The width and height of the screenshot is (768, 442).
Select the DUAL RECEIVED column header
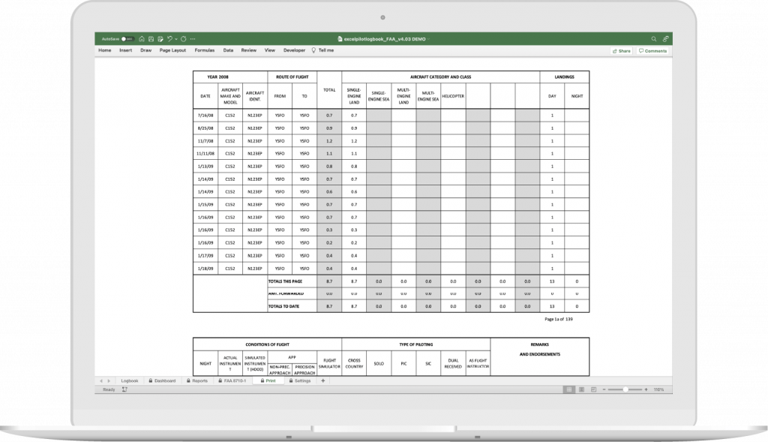coord(453,364)
